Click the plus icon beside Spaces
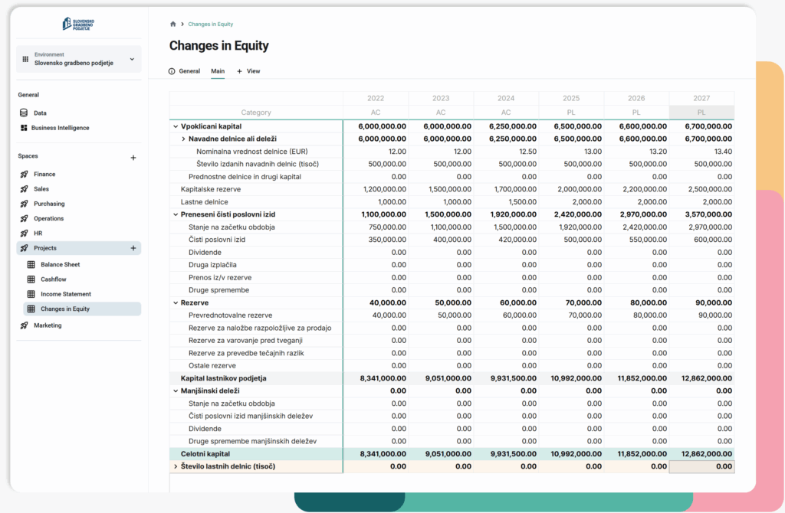The width and height of the screenshot is (785, 513). tap(133, 158)
